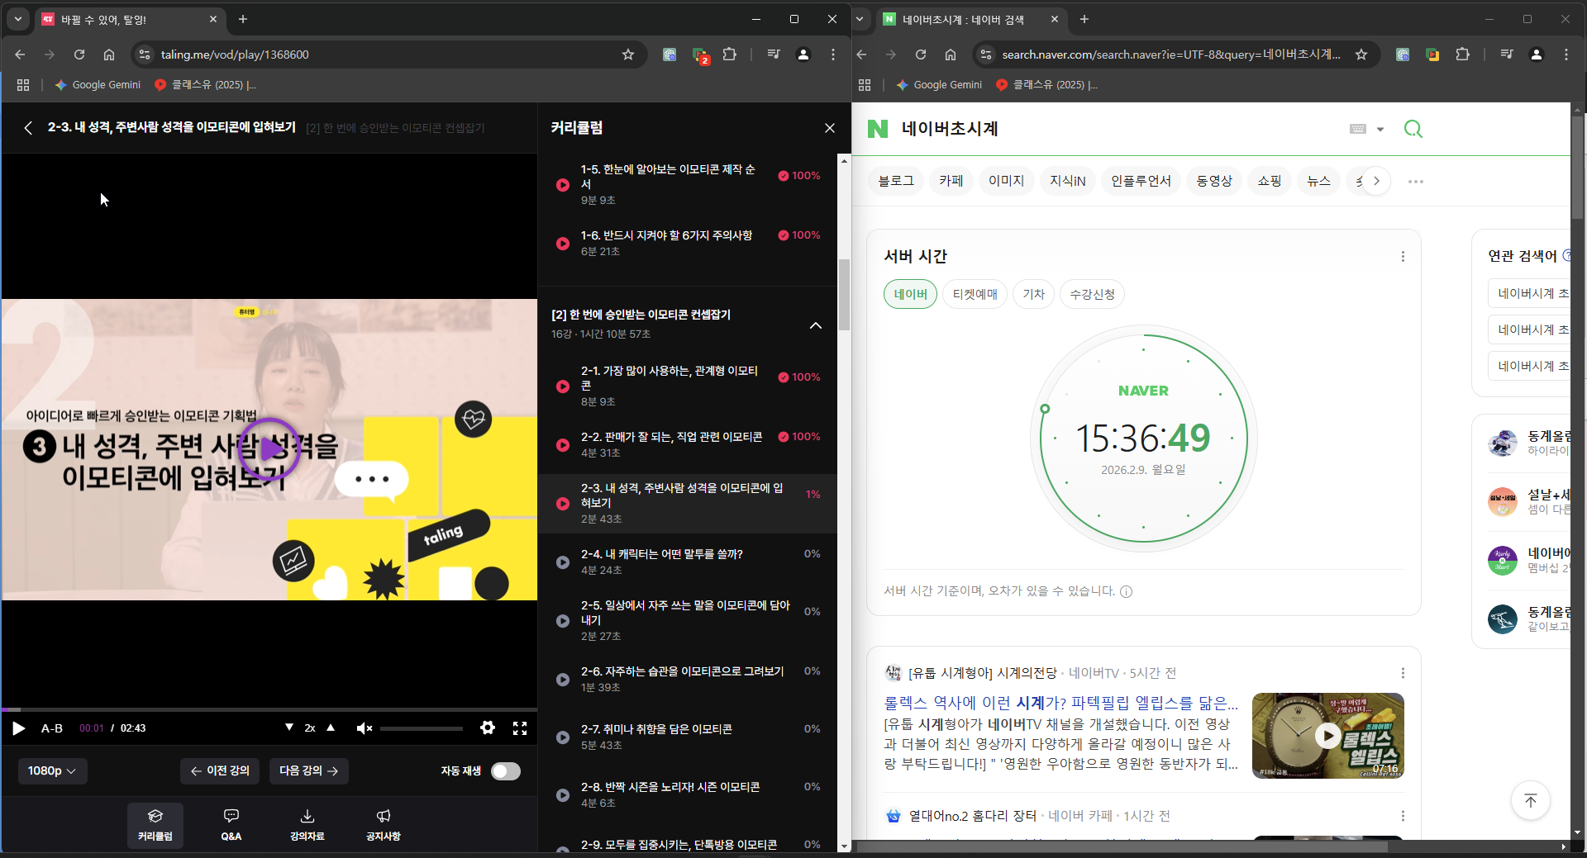Screen dimensions: 1587x858
Task: Enter fullscreen video mode
Action: [520, 728]
